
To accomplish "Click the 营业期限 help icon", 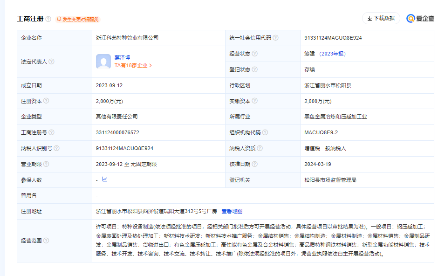I will 46,164.
